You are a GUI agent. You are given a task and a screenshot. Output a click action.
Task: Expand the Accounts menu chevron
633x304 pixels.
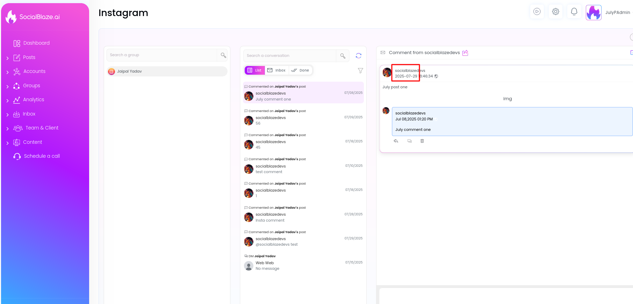7,72
